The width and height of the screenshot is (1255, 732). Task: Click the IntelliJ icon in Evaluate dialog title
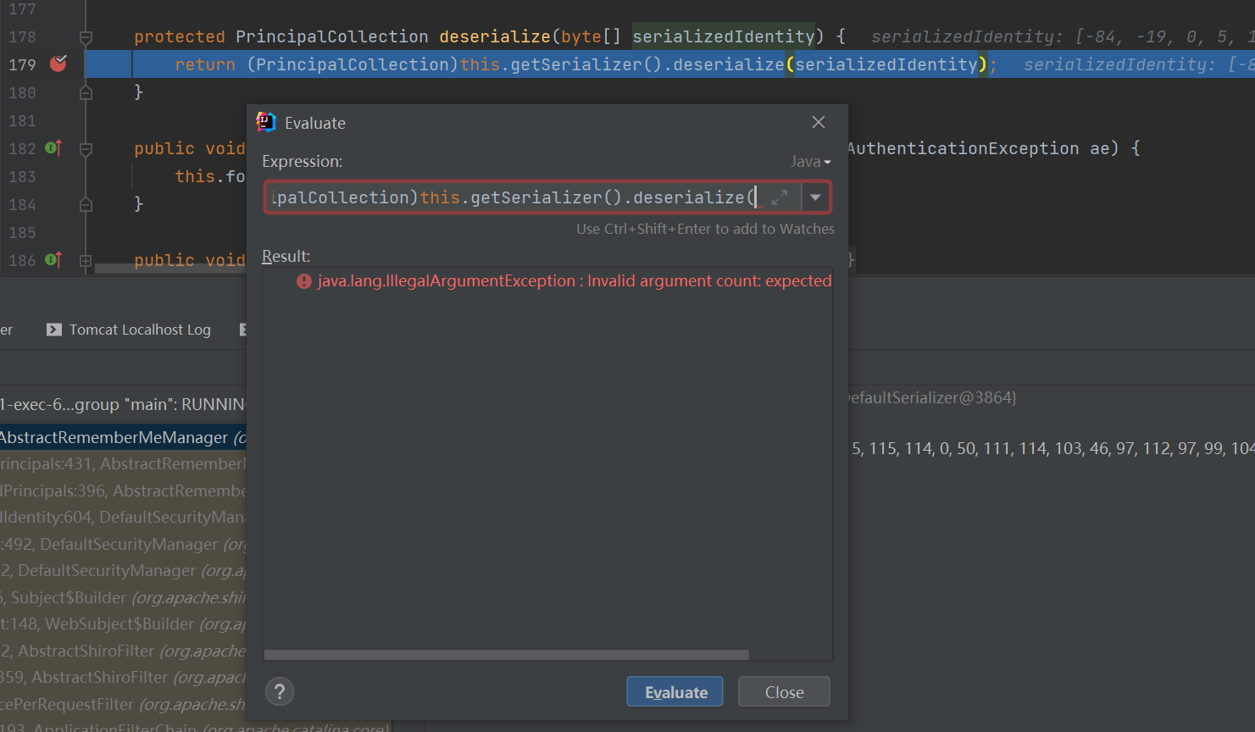point(266,122)
